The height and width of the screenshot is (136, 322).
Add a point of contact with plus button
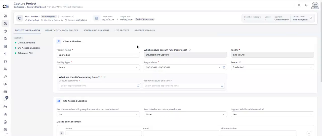click(x=309, y=133)
